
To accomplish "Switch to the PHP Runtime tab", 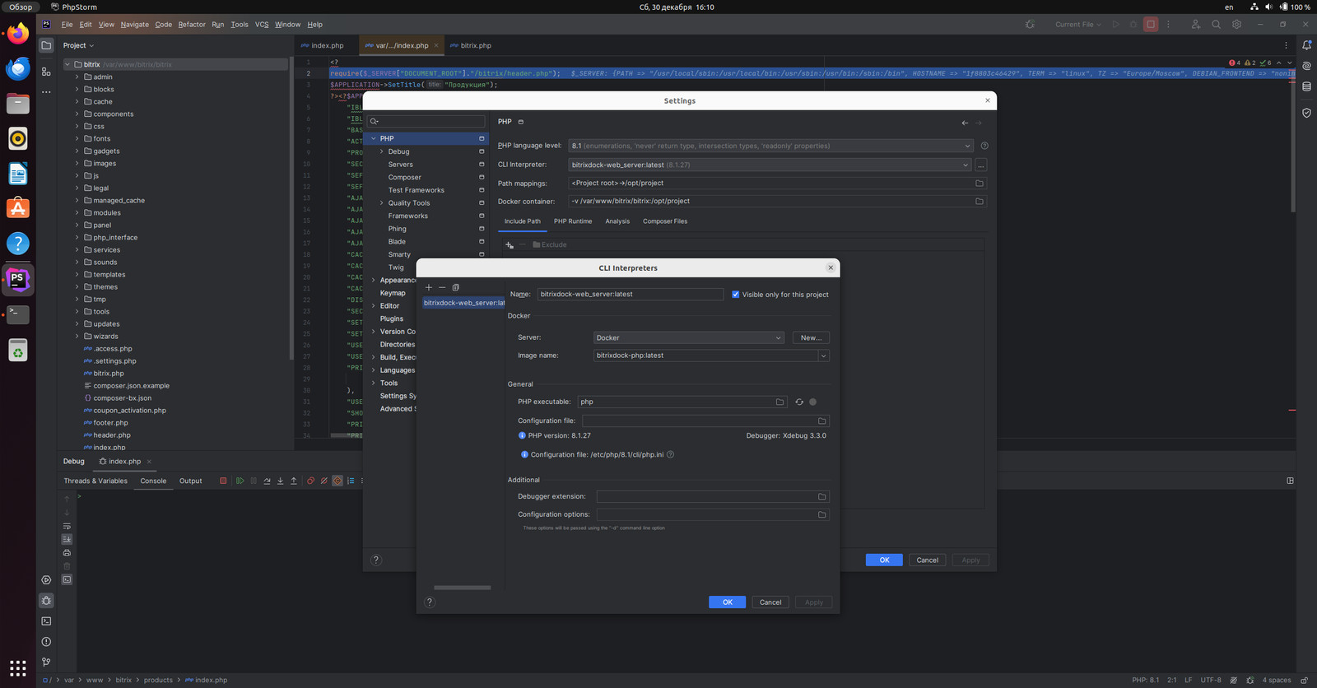I will (572, 221).
